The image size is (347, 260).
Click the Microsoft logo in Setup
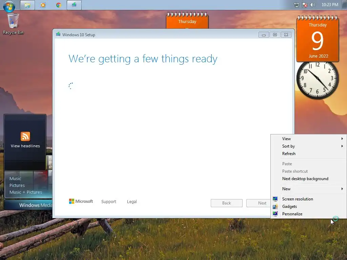(x=81, y=201)
